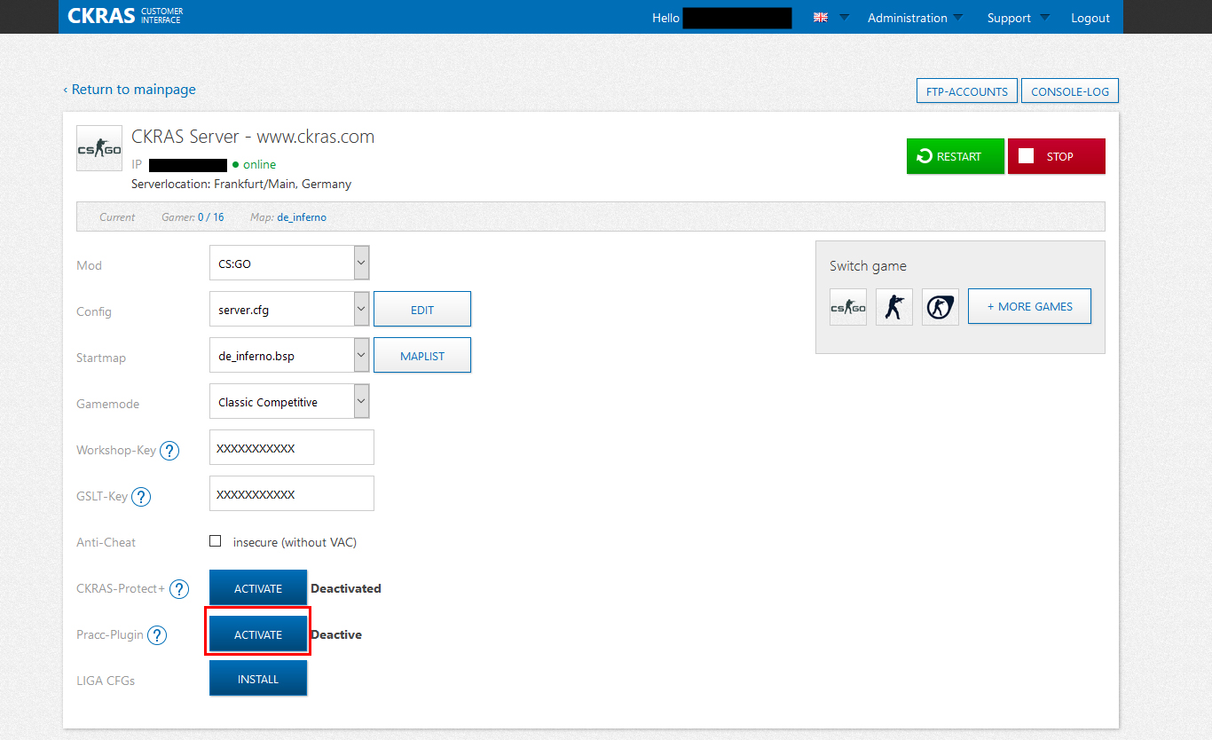
Task: Open the Administration menu
Action: coord(915,18)
